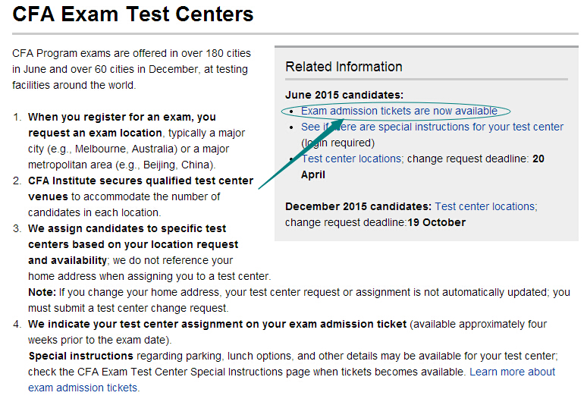Click "CFA Institute secures qualified test center" text
This screenshot has width=587, height=402.
pyautogui.click(x=140, y=181)
